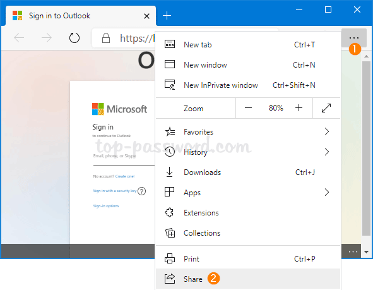This screenshot has width=373, height=290.
Task: Expand the Favorites submenu chevron
Action: point(327,131)
